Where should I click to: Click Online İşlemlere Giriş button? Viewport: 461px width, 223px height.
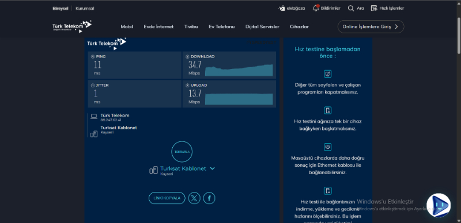click(x=371, y=26)
